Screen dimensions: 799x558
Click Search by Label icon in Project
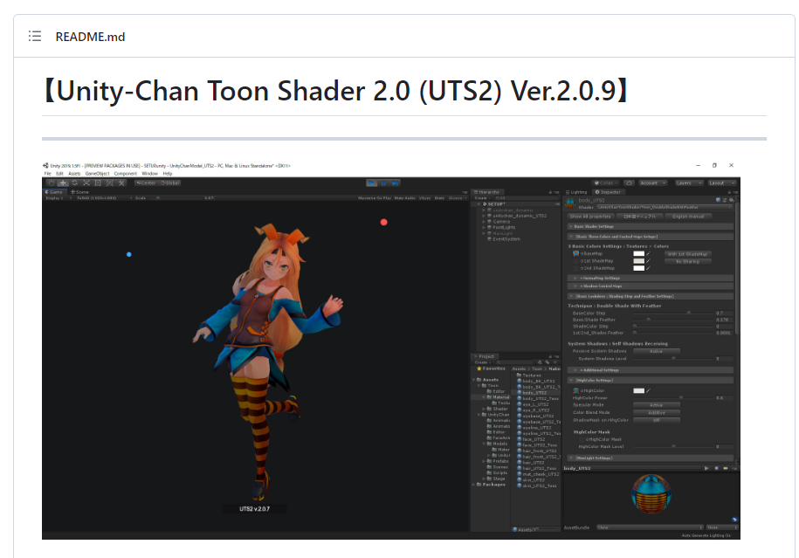click(547, 362)
